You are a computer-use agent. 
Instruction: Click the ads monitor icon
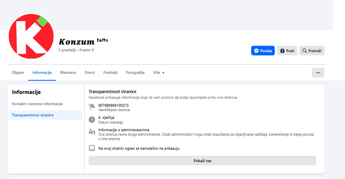pos(92,148)
